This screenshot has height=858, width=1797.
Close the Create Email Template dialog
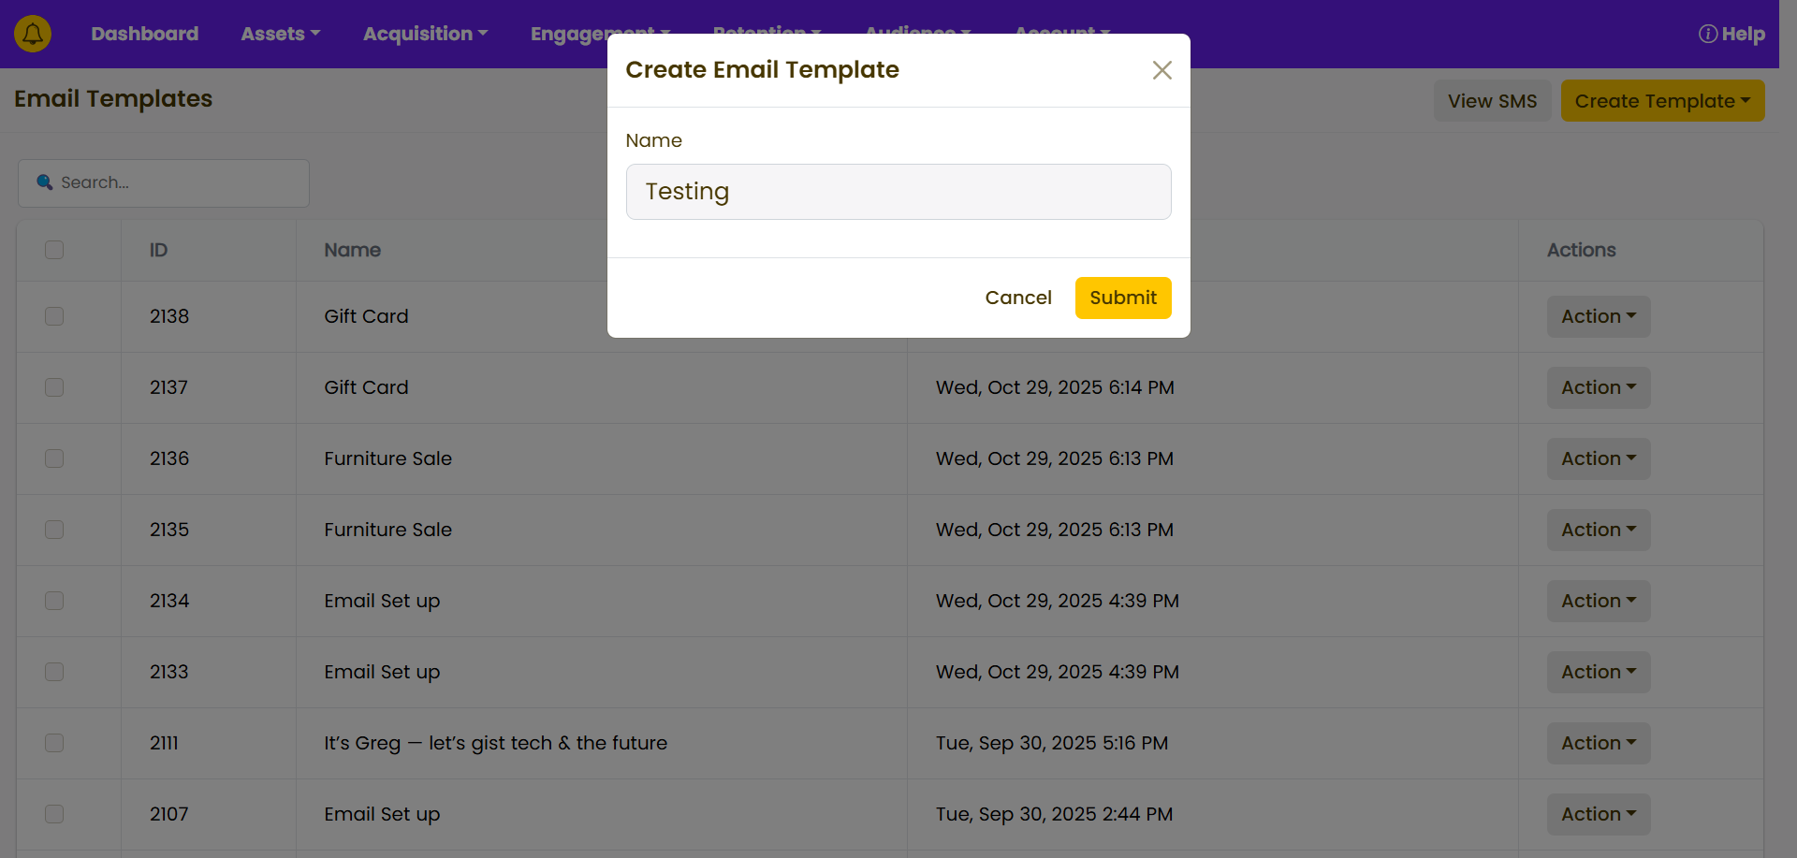click(x=1161, y=70)
